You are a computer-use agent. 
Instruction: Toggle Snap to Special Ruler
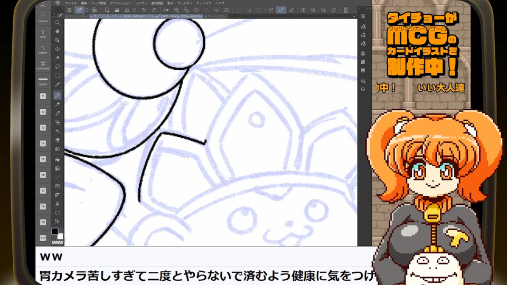click(281, 10)
